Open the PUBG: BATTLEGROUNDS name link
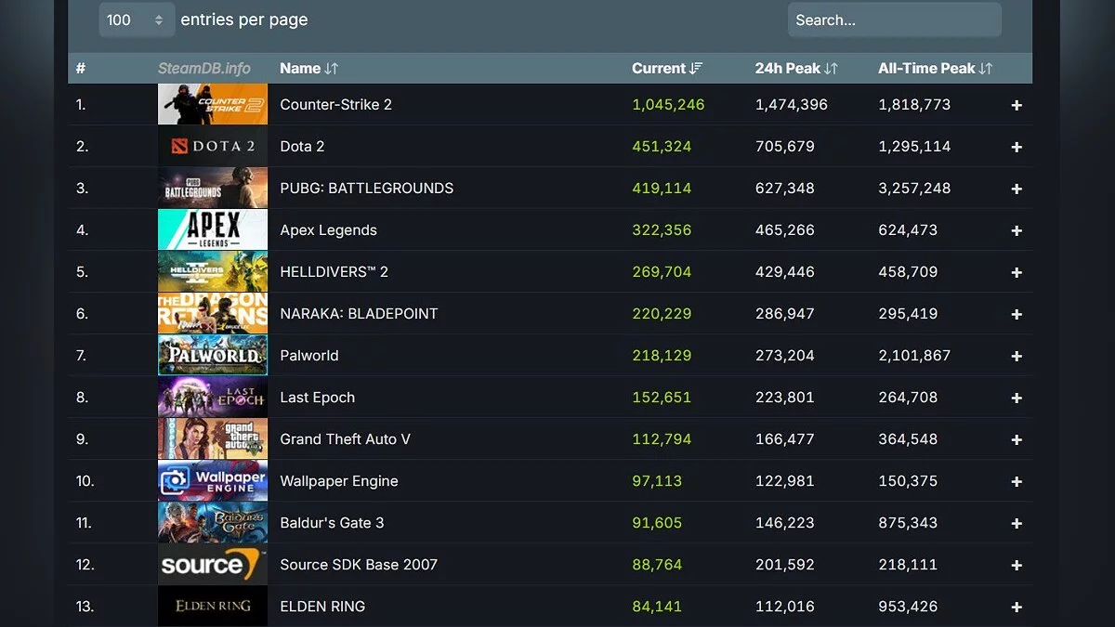The image size is (1115, 627). 367,188
